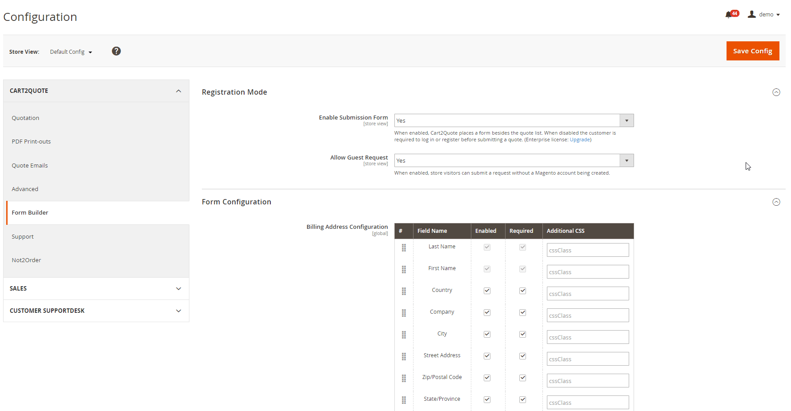Follow the Upgrade link
The image size is (791, 411).
(x=580, y=140)
